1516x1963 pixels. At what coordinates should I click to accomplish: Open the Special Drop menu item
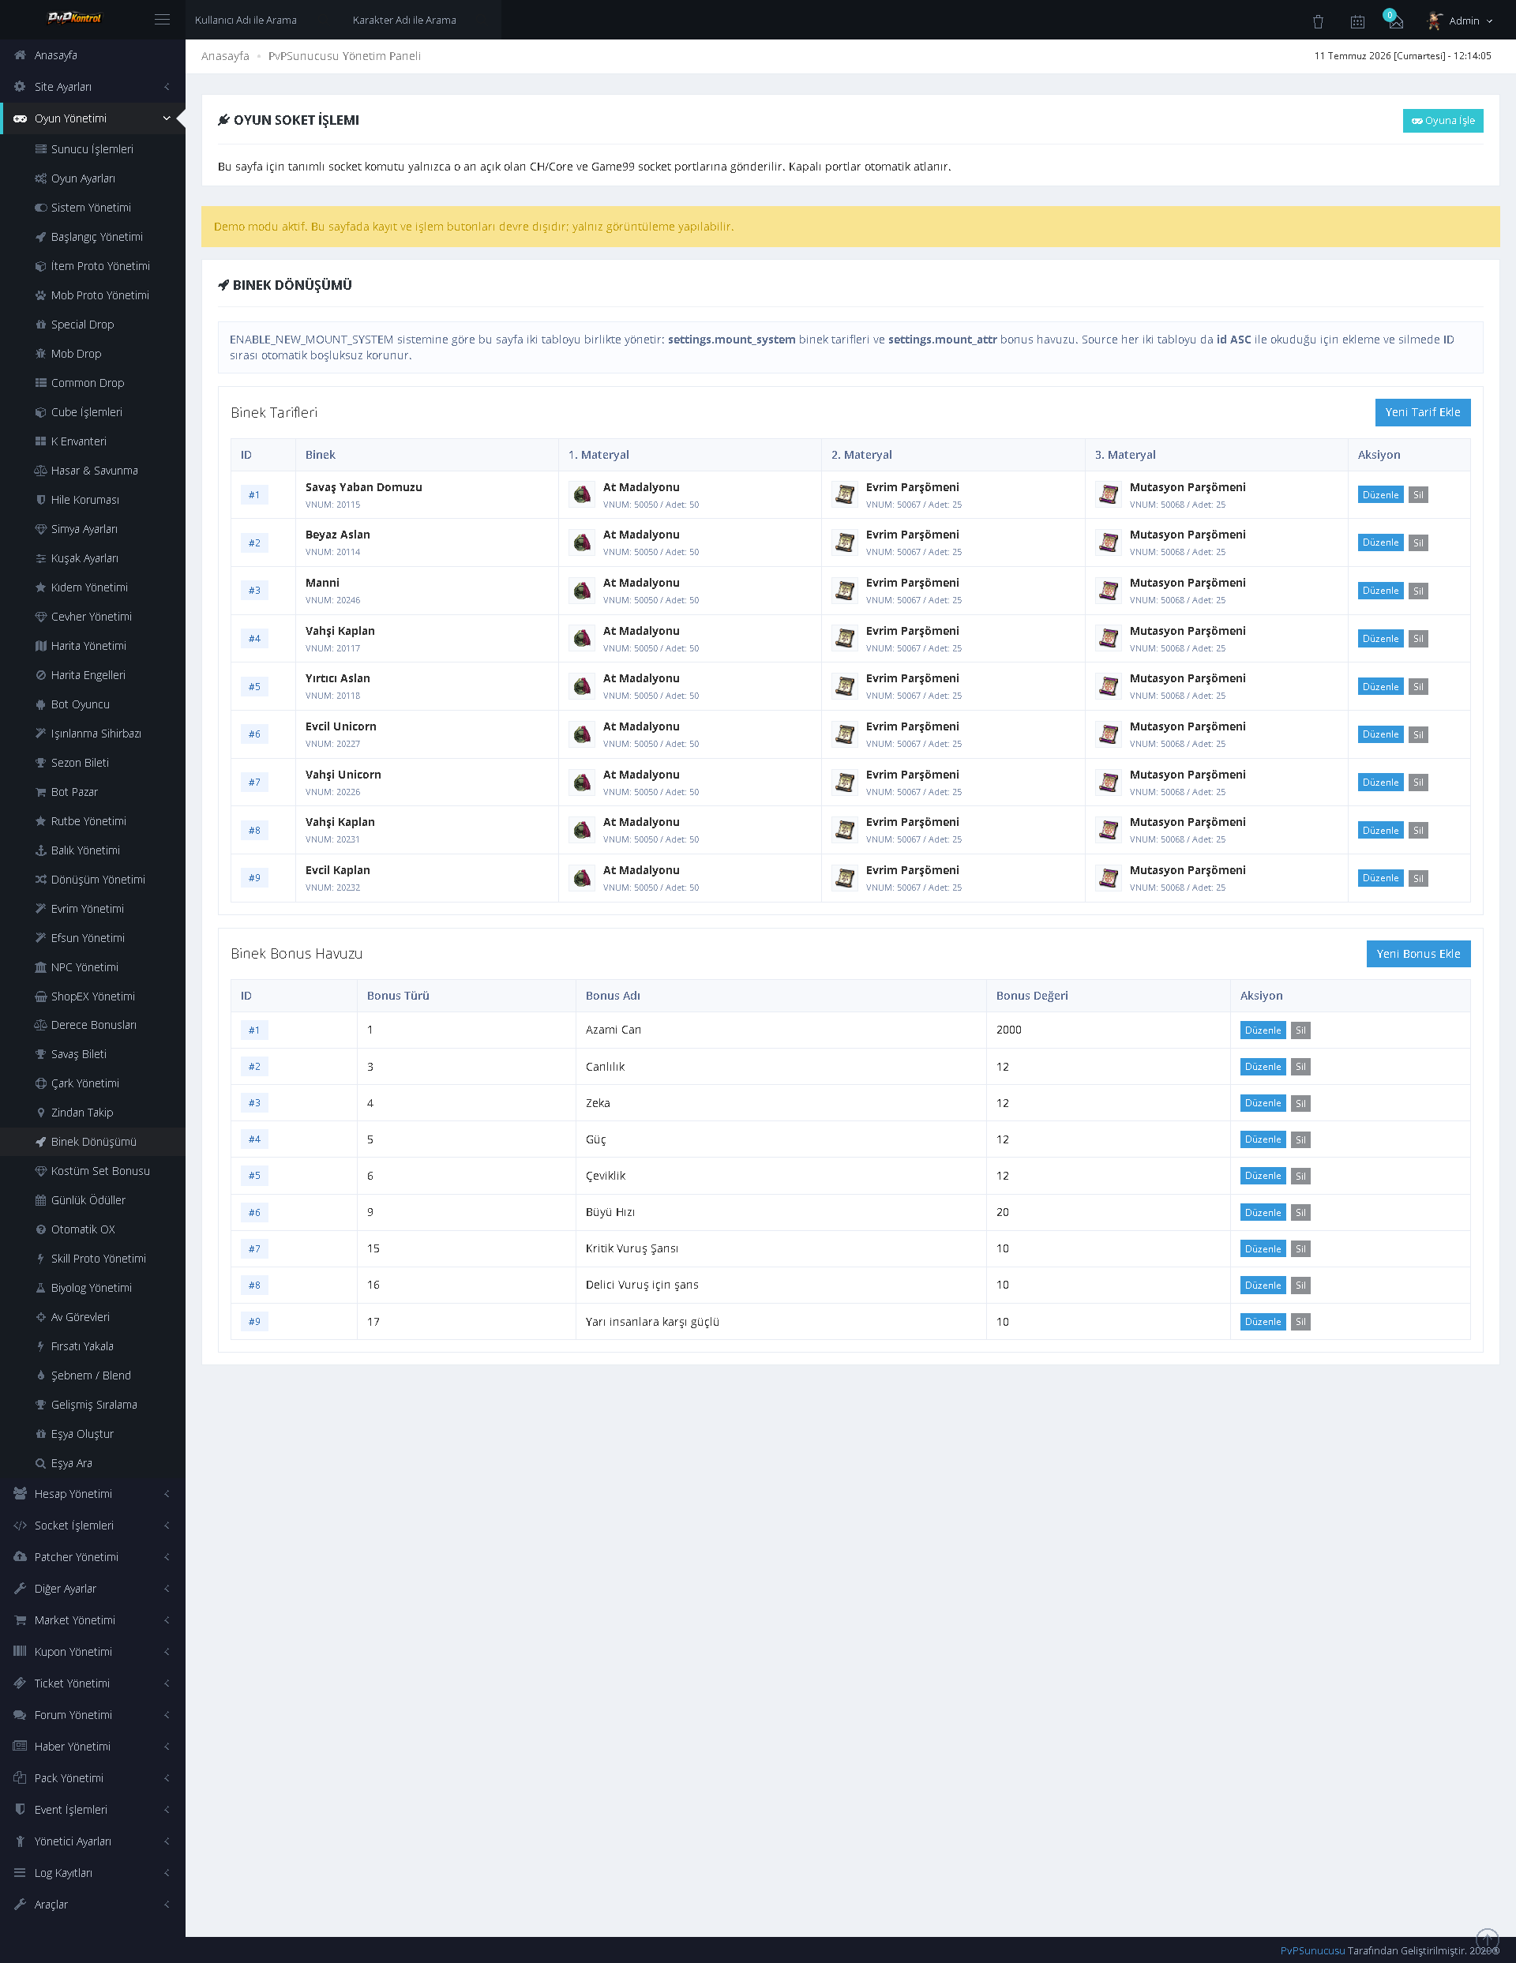click(x=83, y=325)
